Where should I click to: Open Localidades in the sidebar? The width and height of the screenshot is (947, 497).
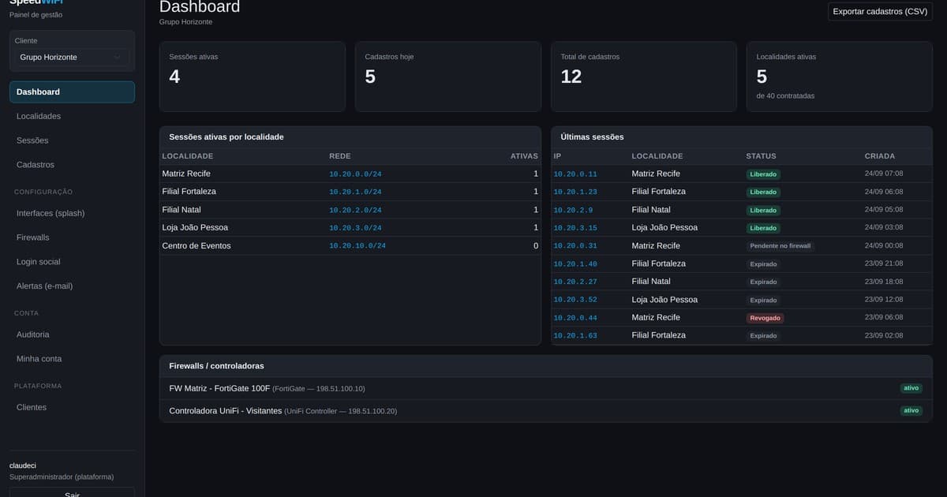pos(72,116)
